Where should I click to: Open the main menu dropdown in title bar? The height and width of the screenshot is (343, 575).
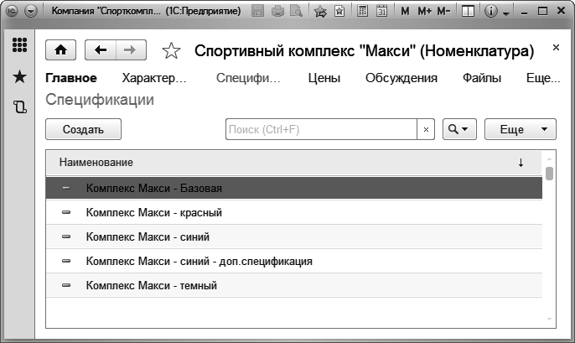(x=31, y=12)
